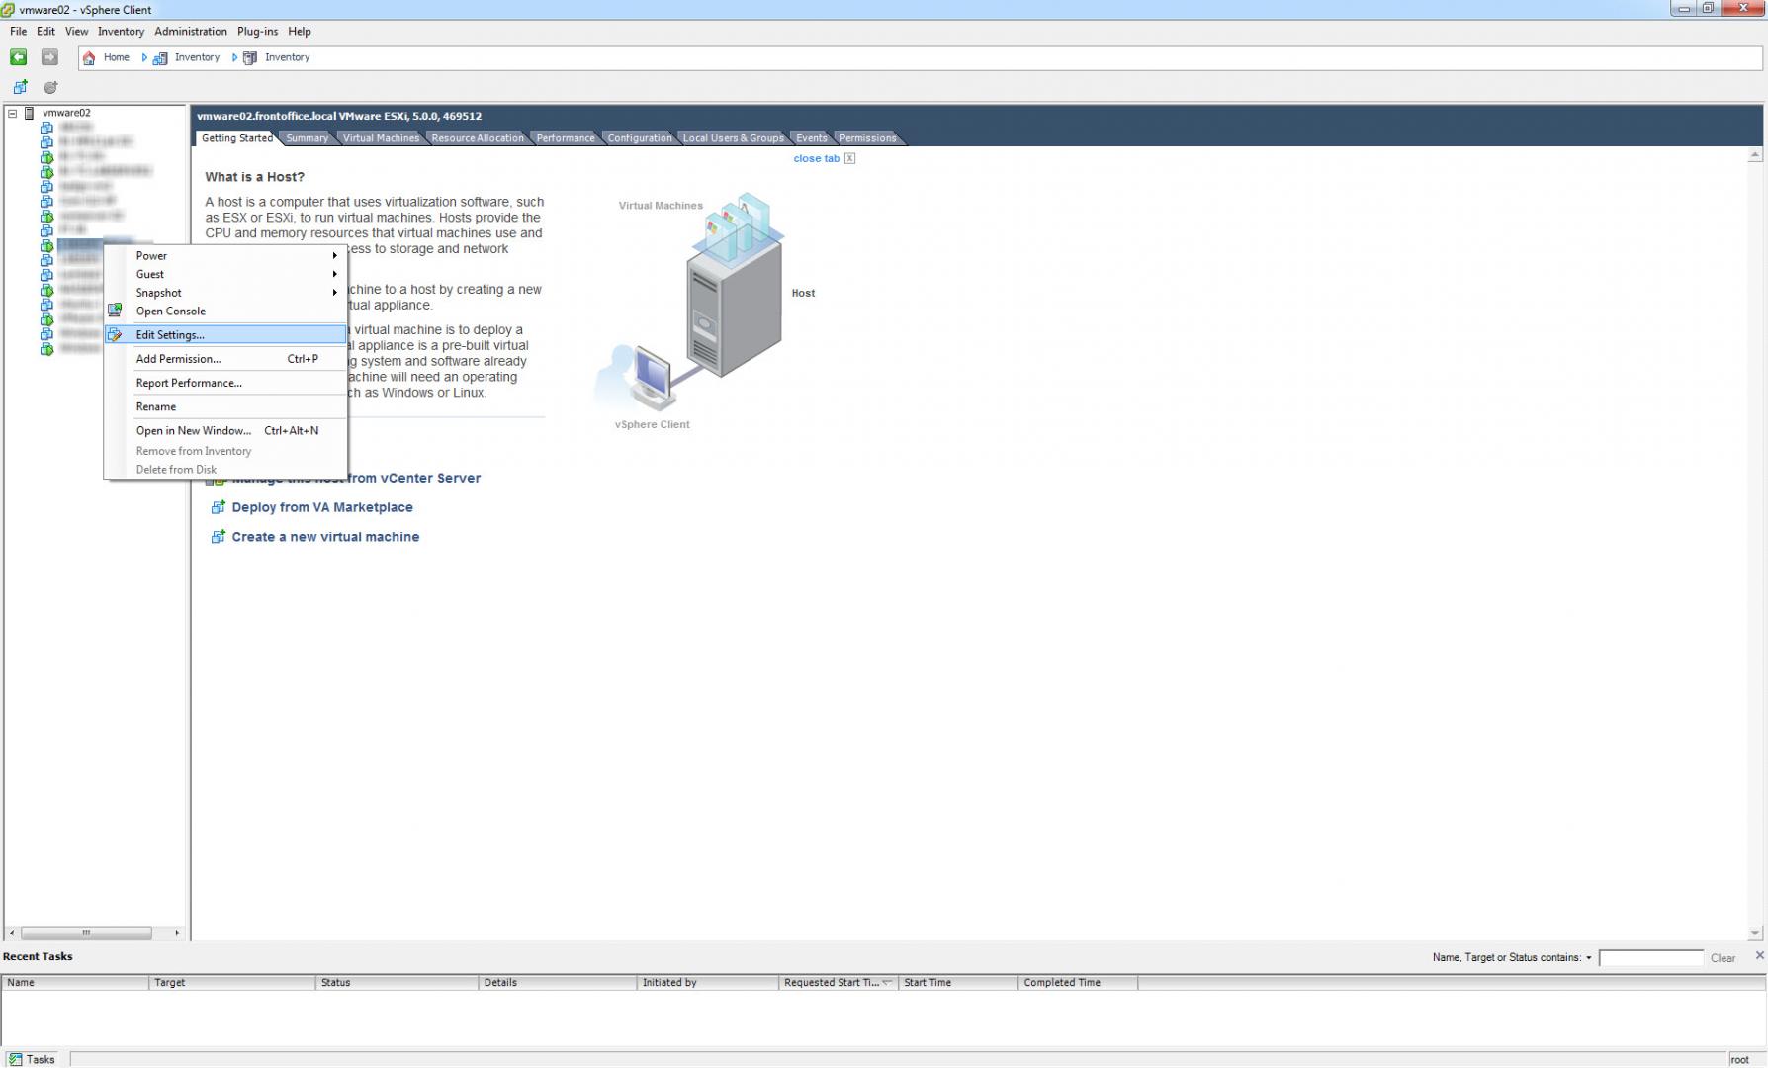Choose Open Console from the context menu
This screenshot has height=1068, width=1768.
[225, 311]
